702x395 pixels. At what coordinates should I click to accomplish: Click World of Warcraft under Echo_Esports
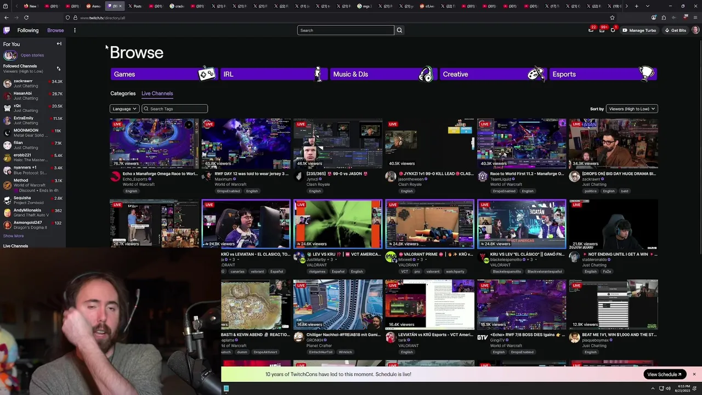(x=139, y=184)
